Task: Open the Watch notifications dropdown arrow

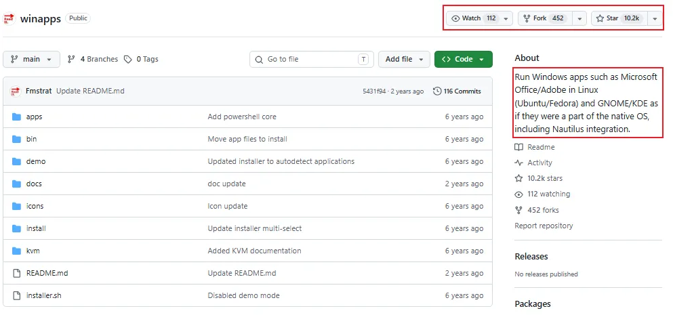Action: 506,18
